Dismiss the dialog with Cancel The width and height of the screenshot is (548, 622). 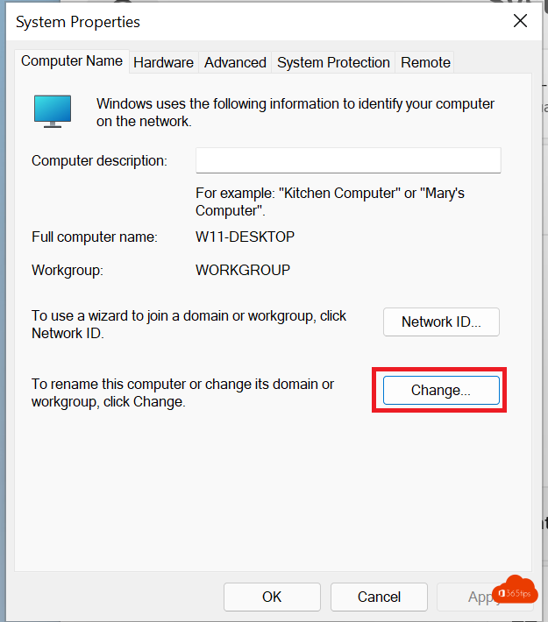379,597
